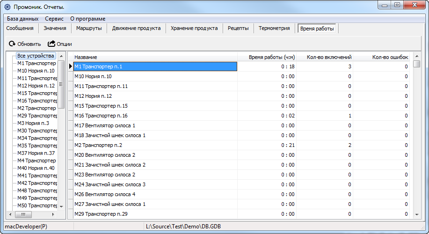Switch to the Значения tab
429x234 pixels.
55,28
